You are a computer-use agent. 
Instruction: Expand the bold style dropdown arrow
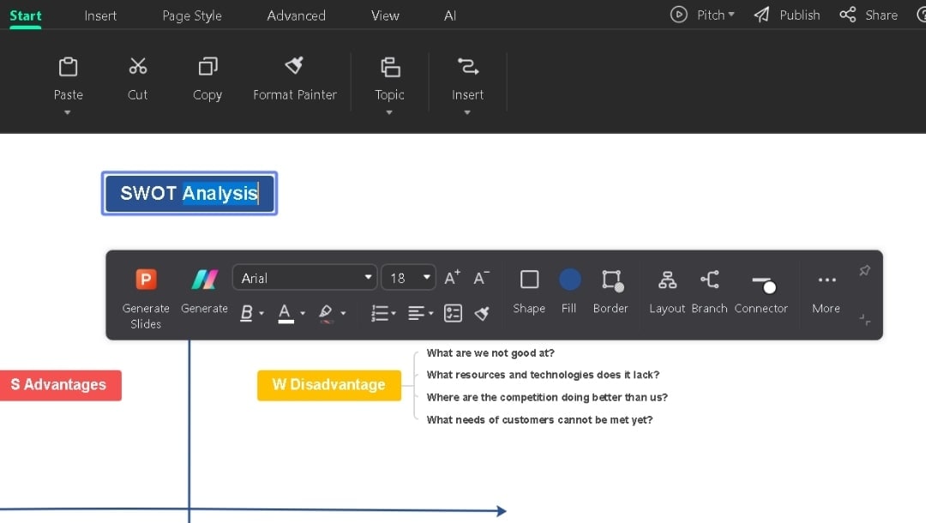pyautogui.click(x=262, y=314)
